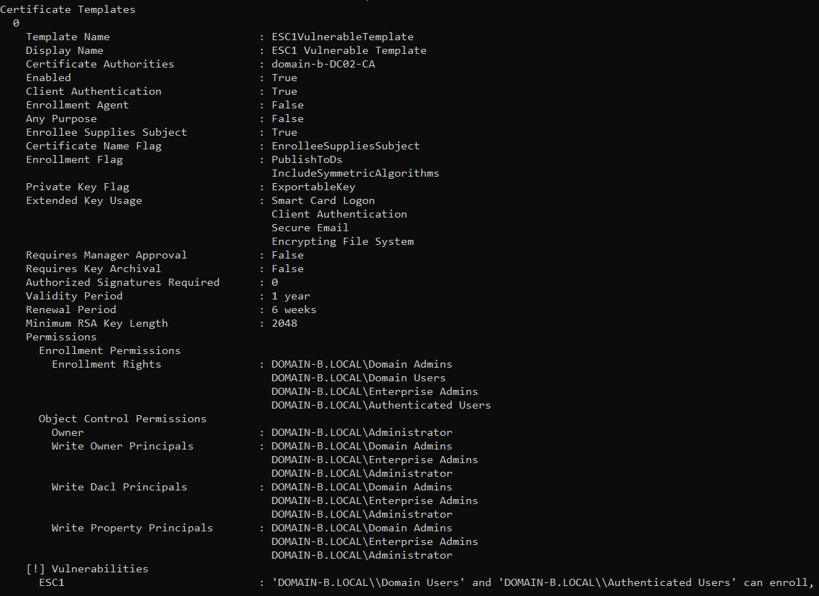
Task: Click the [!] Vulnerabilities heading
Action: [87, 569]
